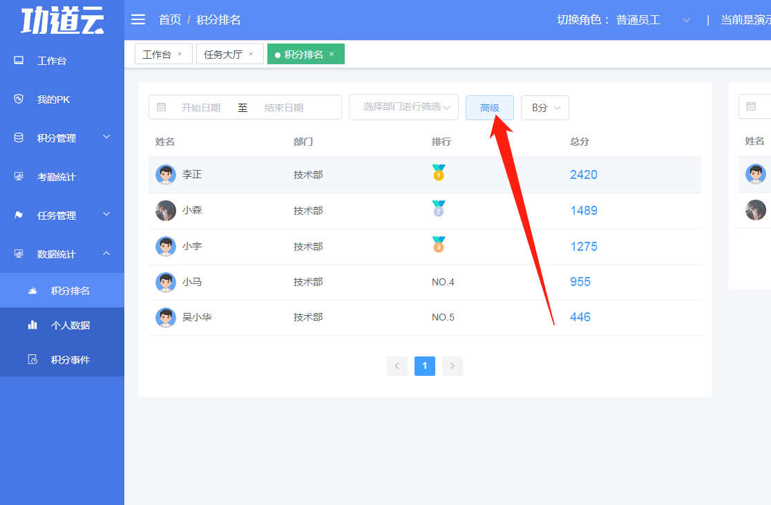
Task: Open 小宇's total score 1275
Action: pyautogui.click(x=584, y=247)
